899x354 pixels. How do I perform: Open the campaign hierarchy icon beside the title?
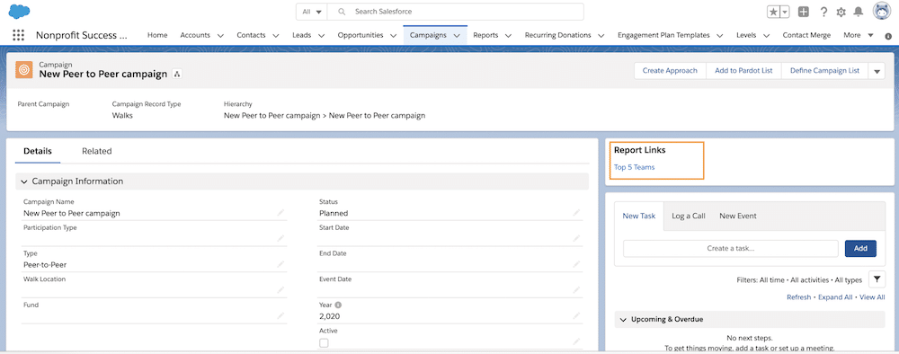point(177,75)
